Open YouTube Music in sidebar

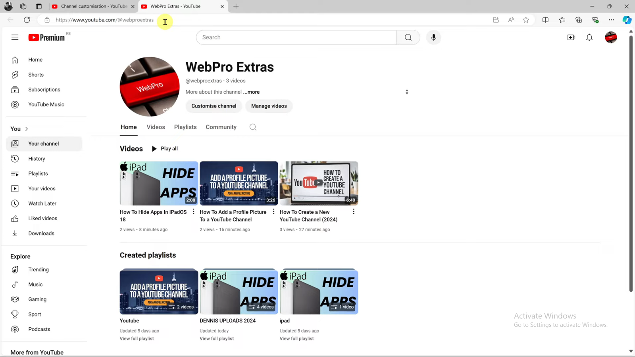44,105
